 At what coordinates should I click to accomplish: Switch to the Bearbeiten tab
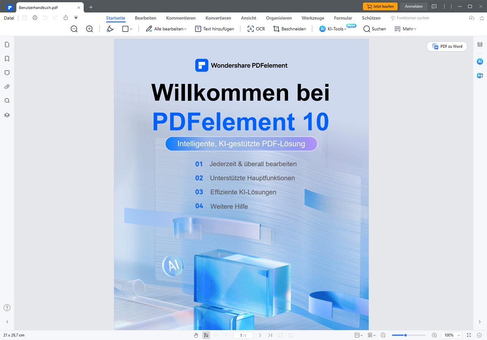click(145, 18)
